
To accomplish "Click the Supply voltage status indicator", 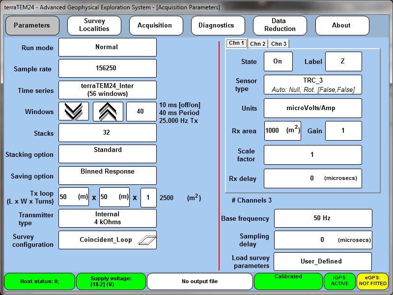I will 111,281.
